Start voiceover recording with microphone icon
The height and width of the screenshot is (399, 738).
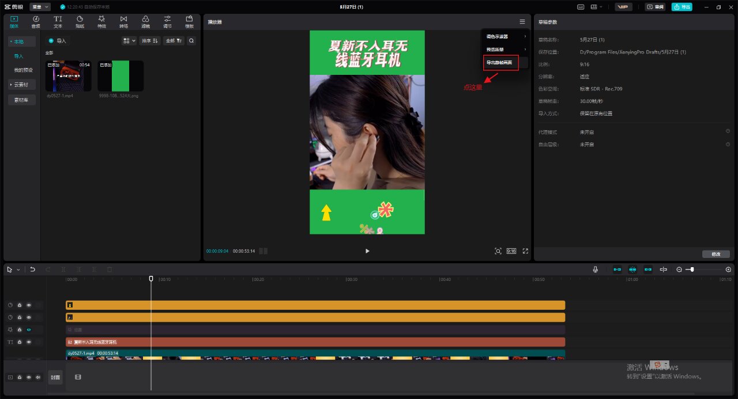(x=595, y=269)
